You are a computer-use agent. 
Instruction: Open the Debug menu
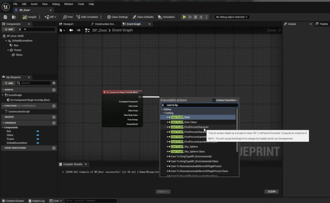click(56, 4)
